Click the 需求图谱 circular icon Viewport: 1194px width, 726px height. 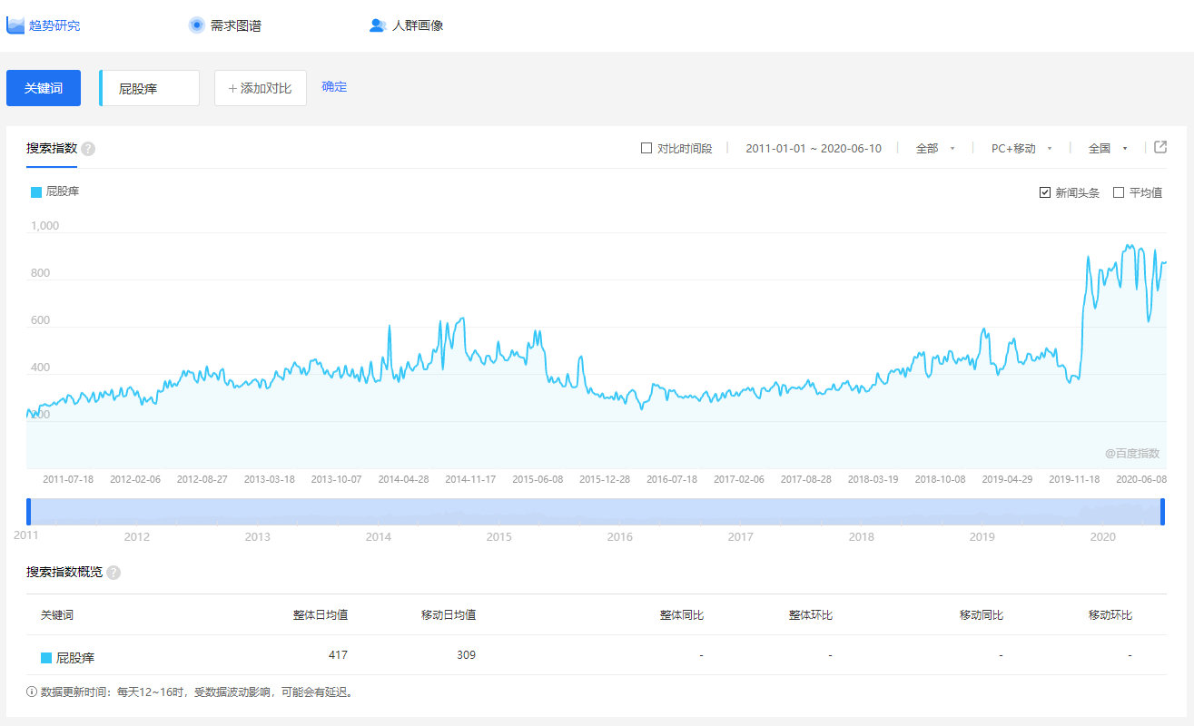pos(196,25)
